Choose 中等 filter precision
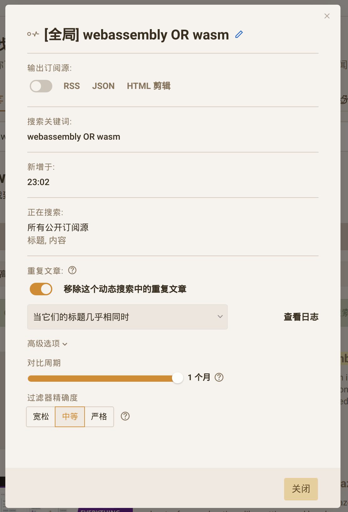Screen dimensions: 348x512 70,416
